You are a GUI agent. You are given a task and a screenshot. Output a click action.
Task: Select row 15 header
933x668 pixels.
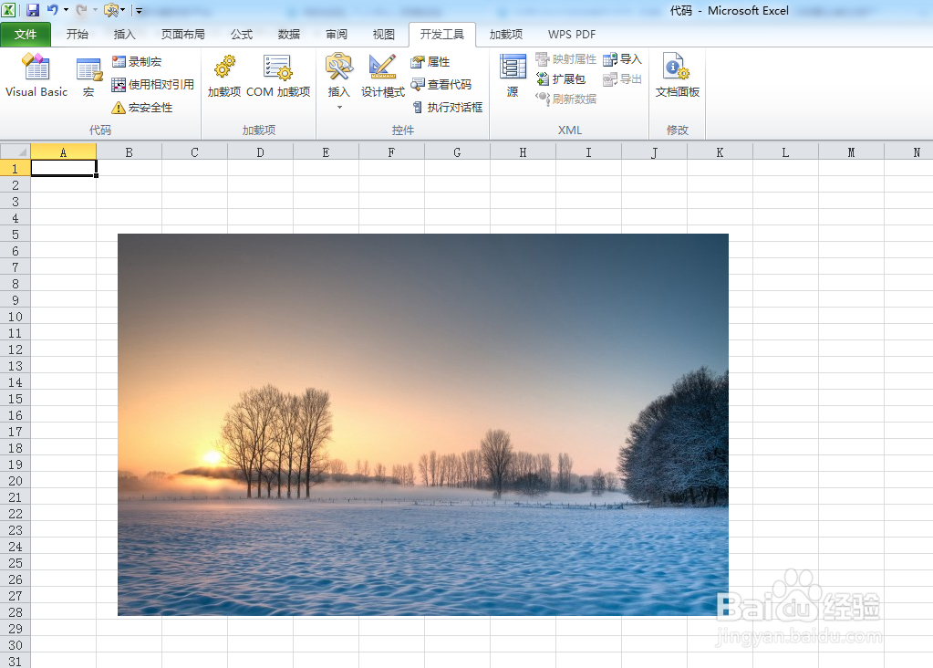16,399
